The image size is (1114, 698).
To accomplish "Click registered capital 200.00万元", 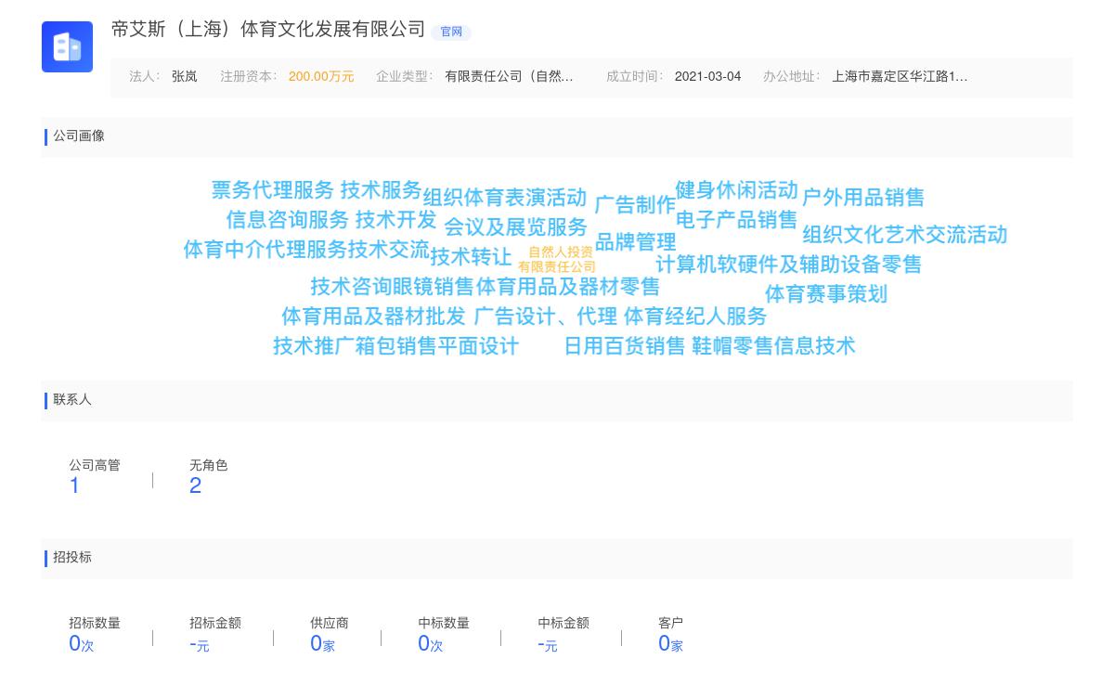I will point(321,76).
